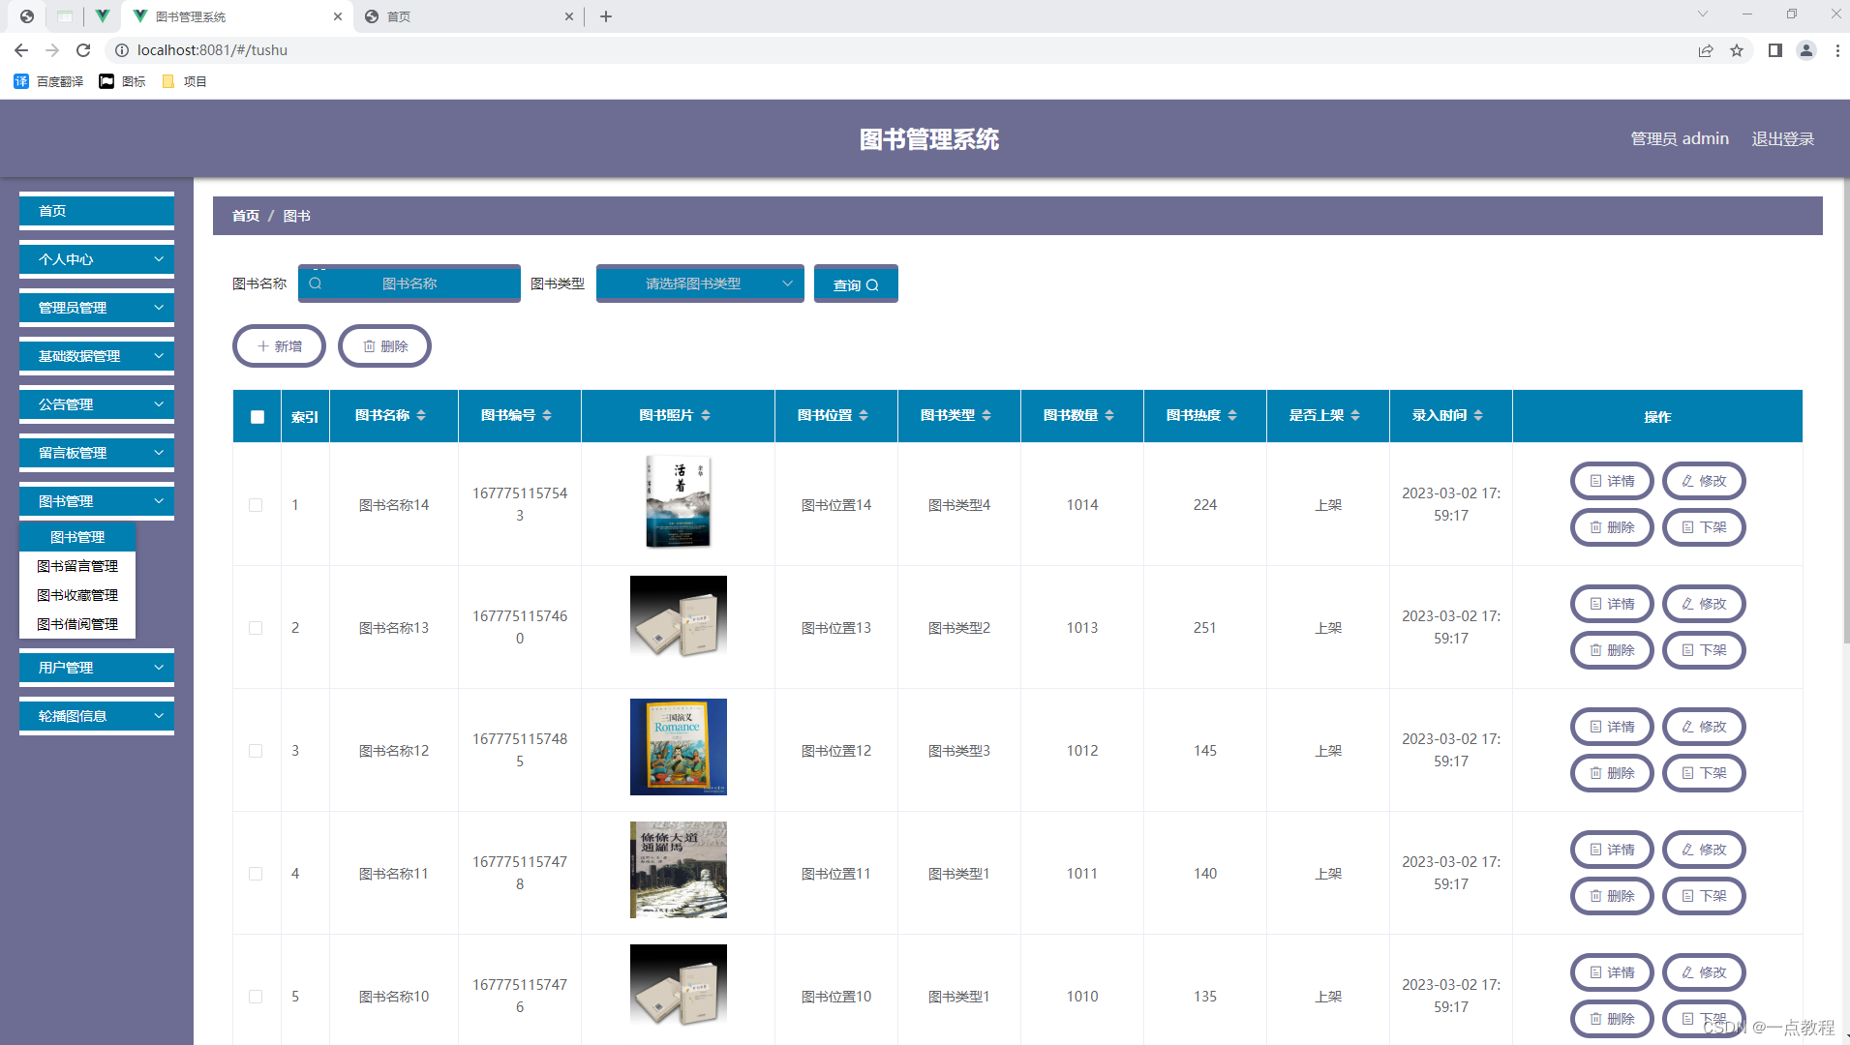
Task: Click the browser refresh icon
Action: (x=83, y=49)
